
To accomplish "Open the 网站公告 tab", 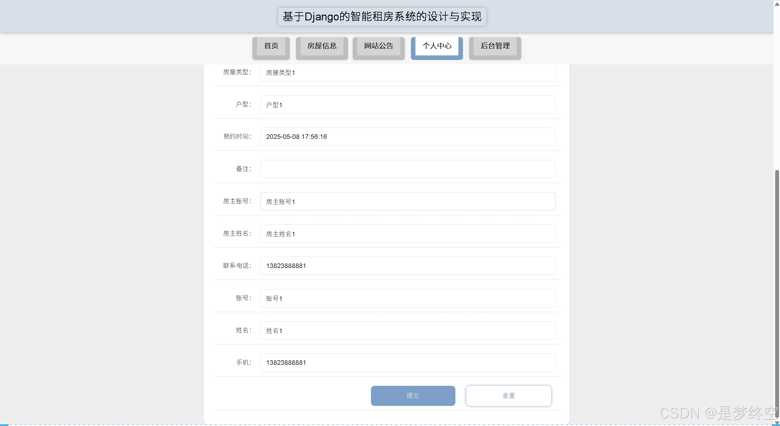I will pyautogui.click(x=379, y=46).
